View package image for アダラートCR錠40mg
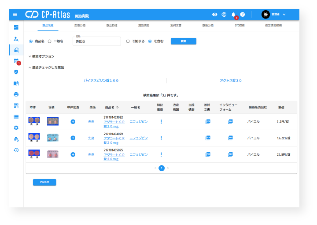Screen dimensions: 317x225 [x=53, y=154]
